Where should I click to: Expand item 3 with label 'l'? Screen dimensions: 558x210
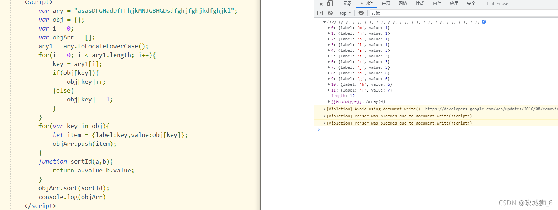(329, 45)
